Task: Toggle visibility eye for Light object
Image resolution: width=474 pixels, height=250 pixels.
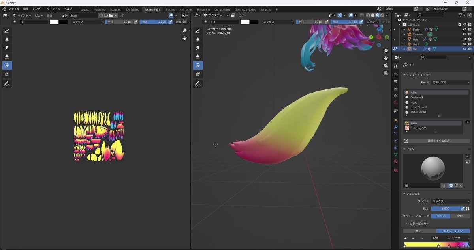Action: [465, 44]
